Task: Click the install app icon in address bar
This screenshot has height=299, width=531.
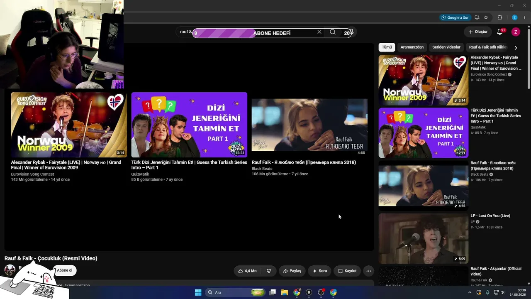Action: 477,17
